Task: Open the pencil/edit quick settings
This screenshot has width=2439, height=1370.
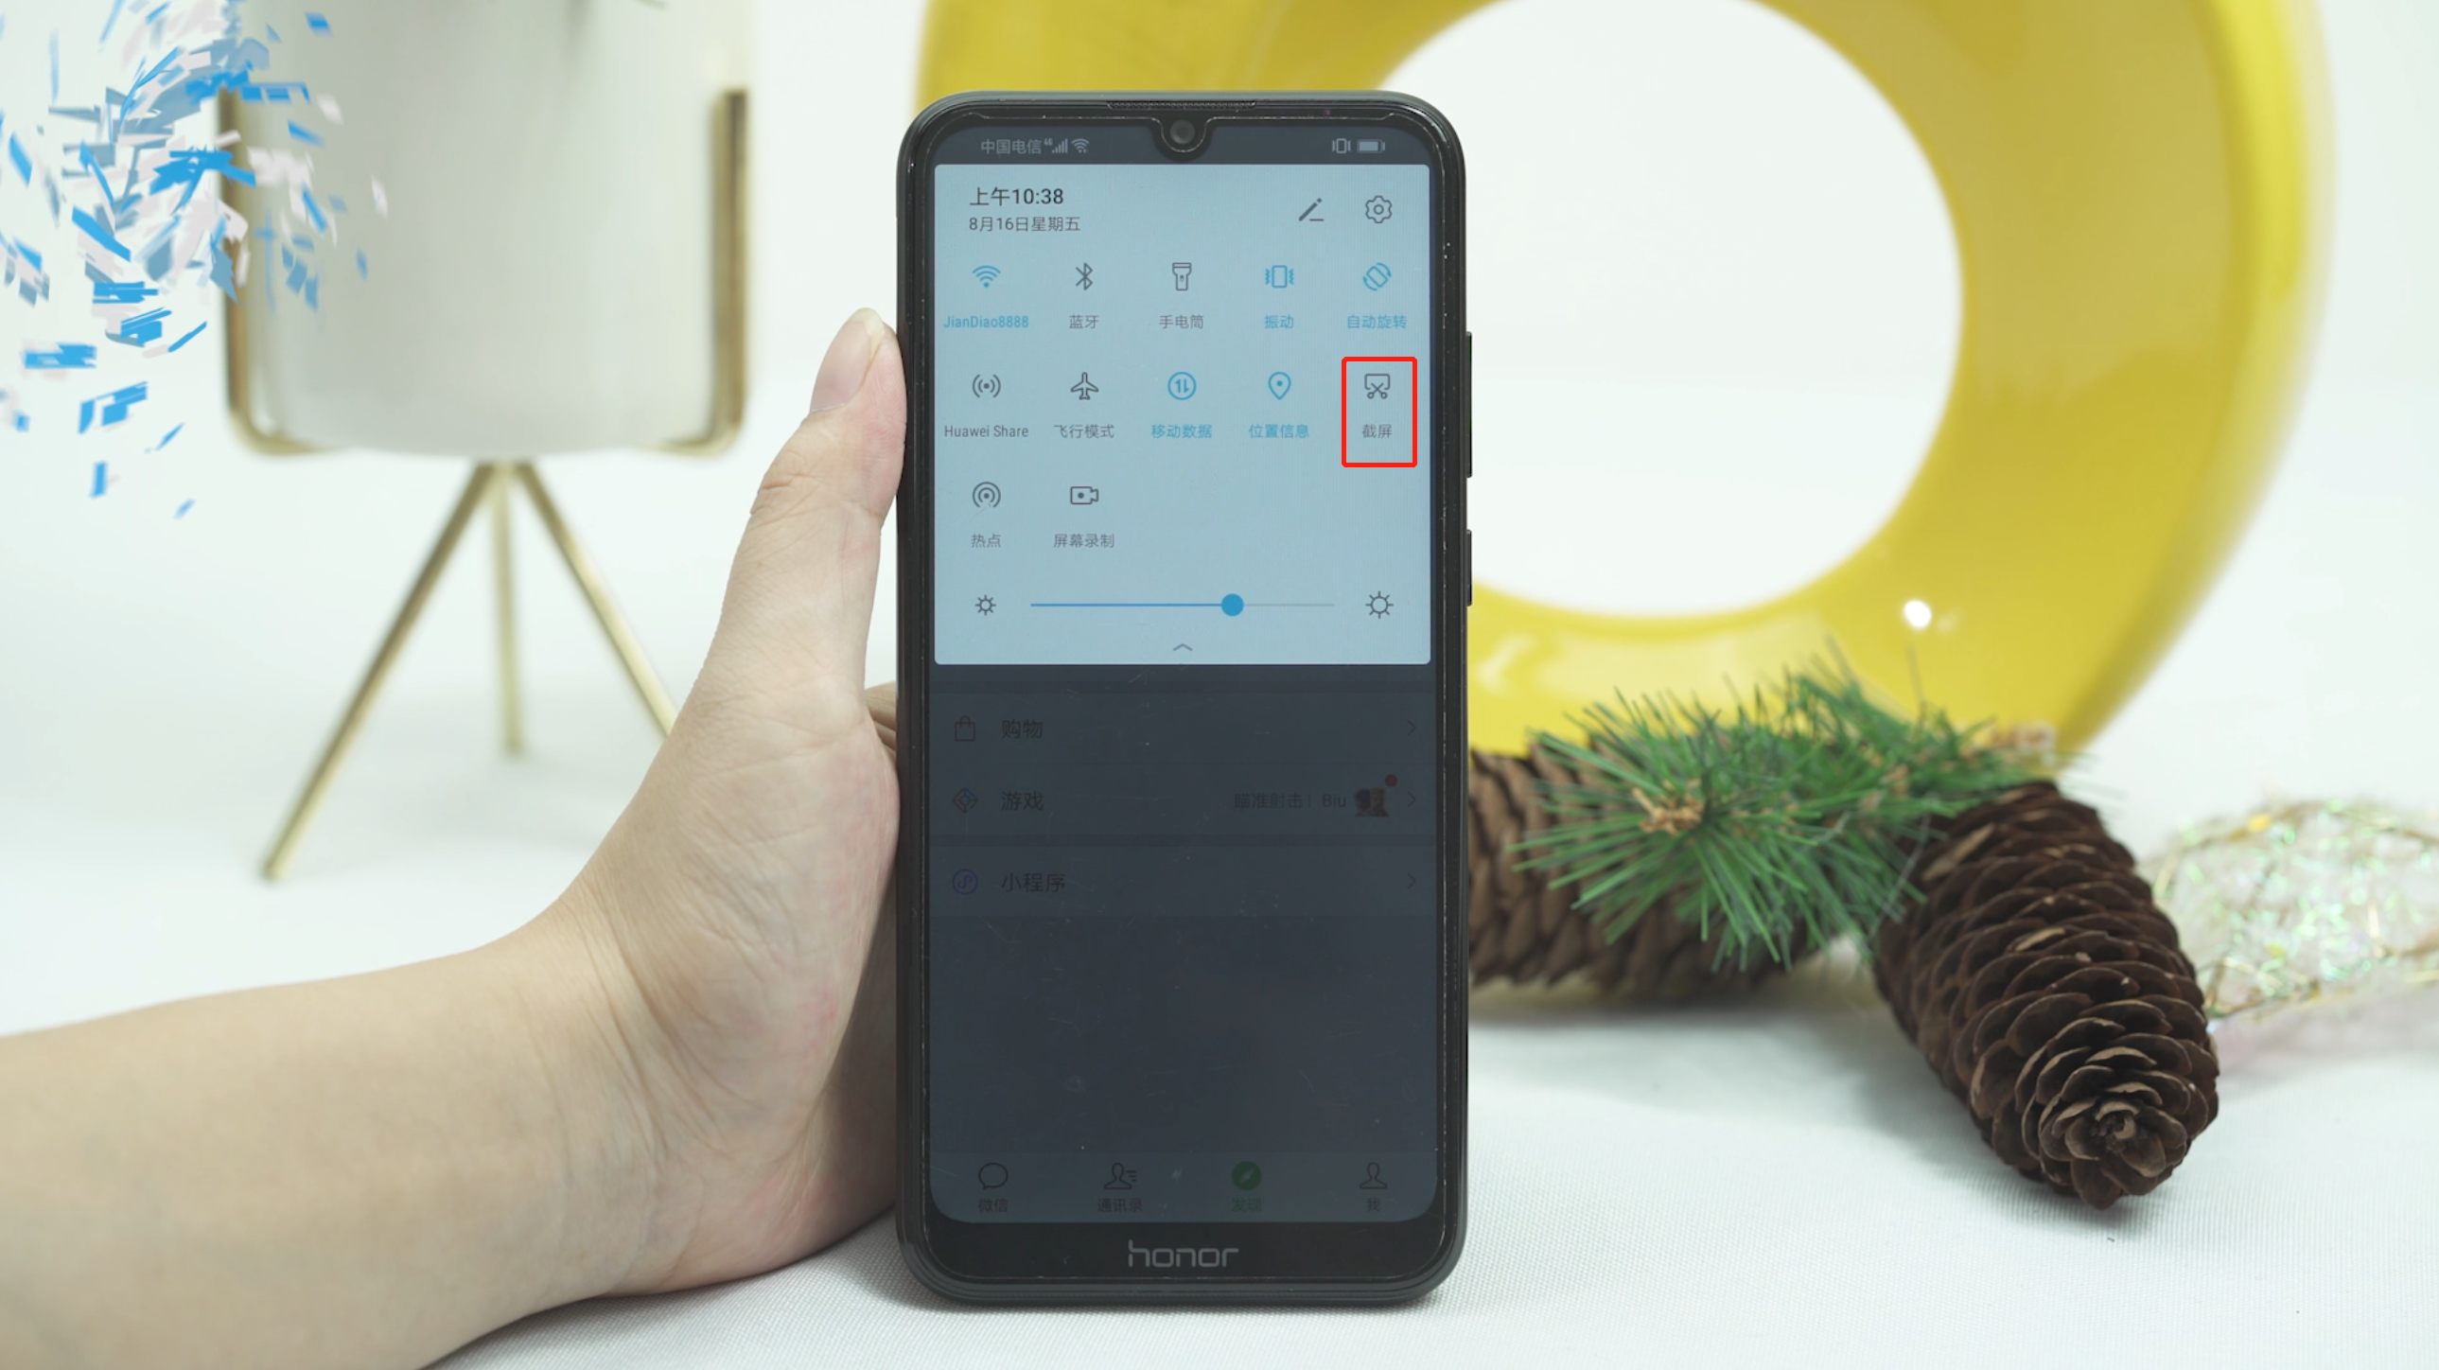Action: pyautogui.click(x=1311, y=208)
